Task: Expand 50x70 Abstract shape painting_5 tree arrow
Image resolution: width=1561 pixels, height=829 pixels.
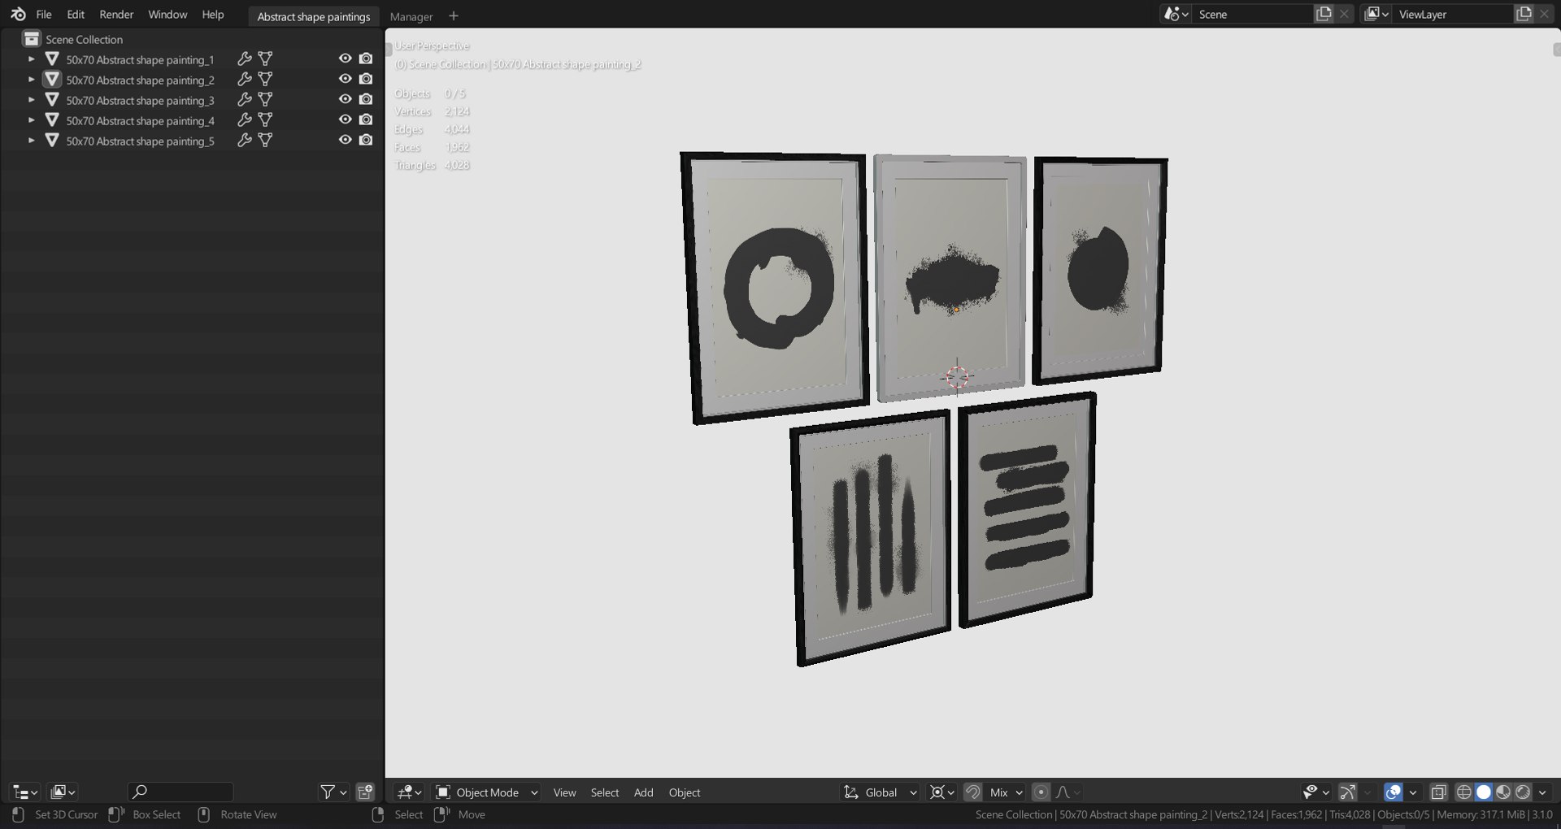Action: click(x=31, y=140)
